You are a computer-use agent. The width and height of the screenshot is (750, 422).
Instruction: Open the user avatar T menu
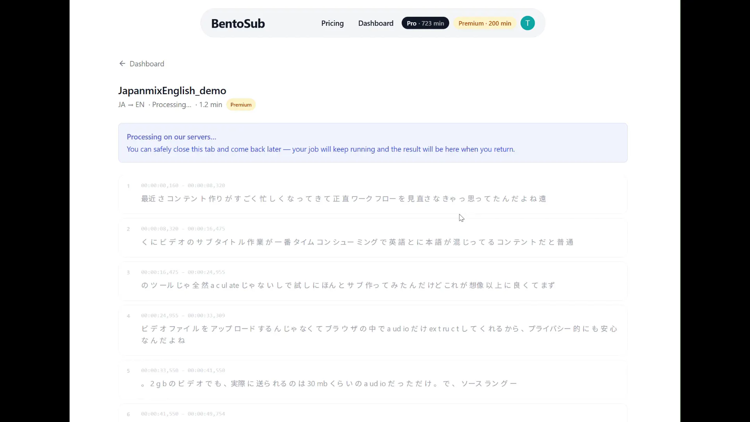(x=528, y=23)
